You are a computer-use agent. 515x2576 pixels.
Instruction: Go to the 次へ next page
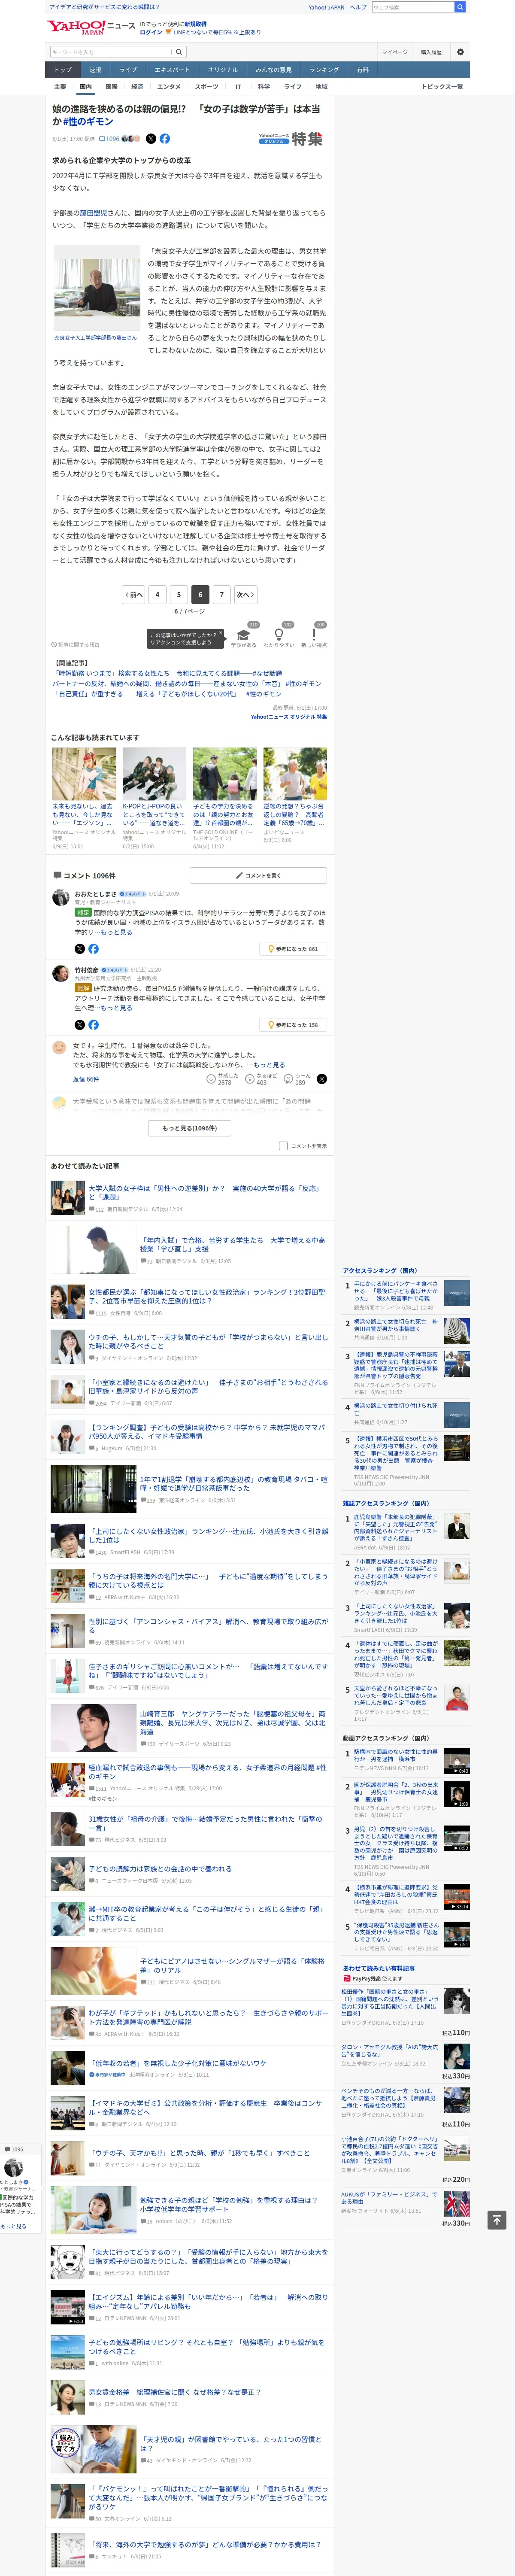(x=245, y=594)
